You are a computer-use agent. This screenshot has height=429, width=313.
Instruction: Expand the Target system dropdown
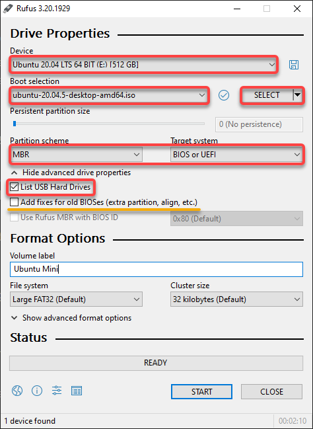click(236, 155)
